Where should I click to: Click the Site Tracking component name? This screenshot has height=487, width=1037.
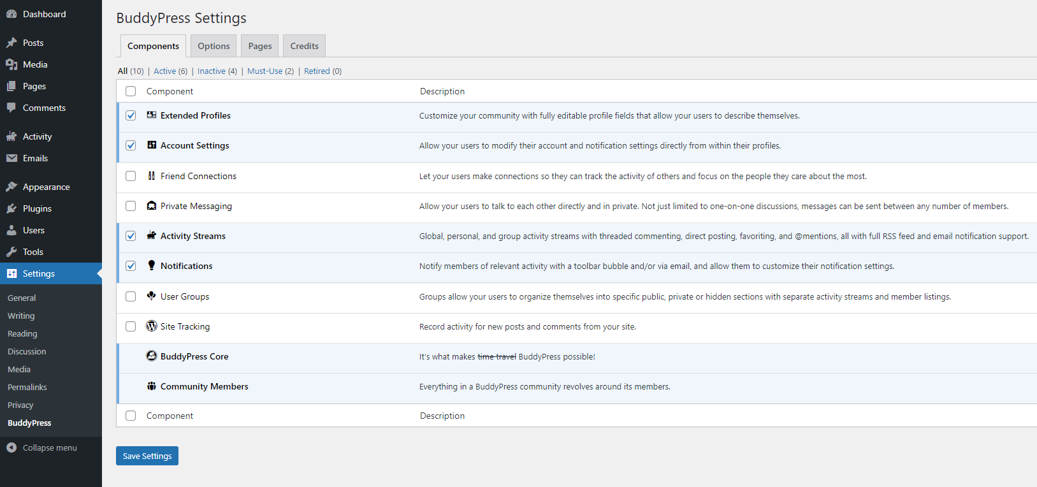tap(185, 326)
